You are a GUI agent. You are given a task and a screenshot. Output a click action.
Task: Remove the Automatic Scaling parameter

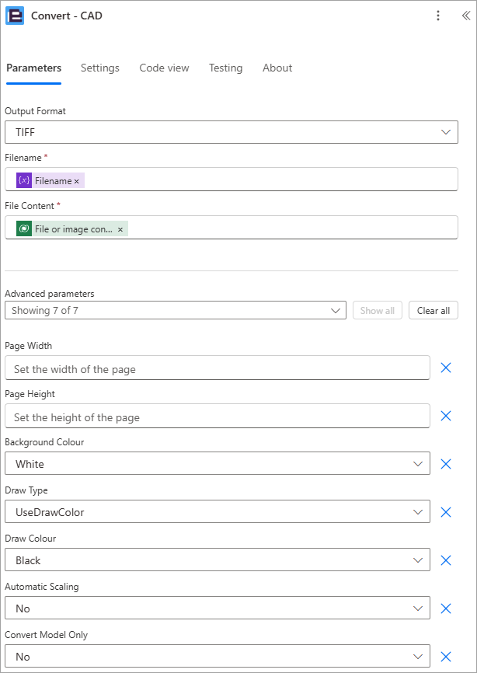click(446, 608)
